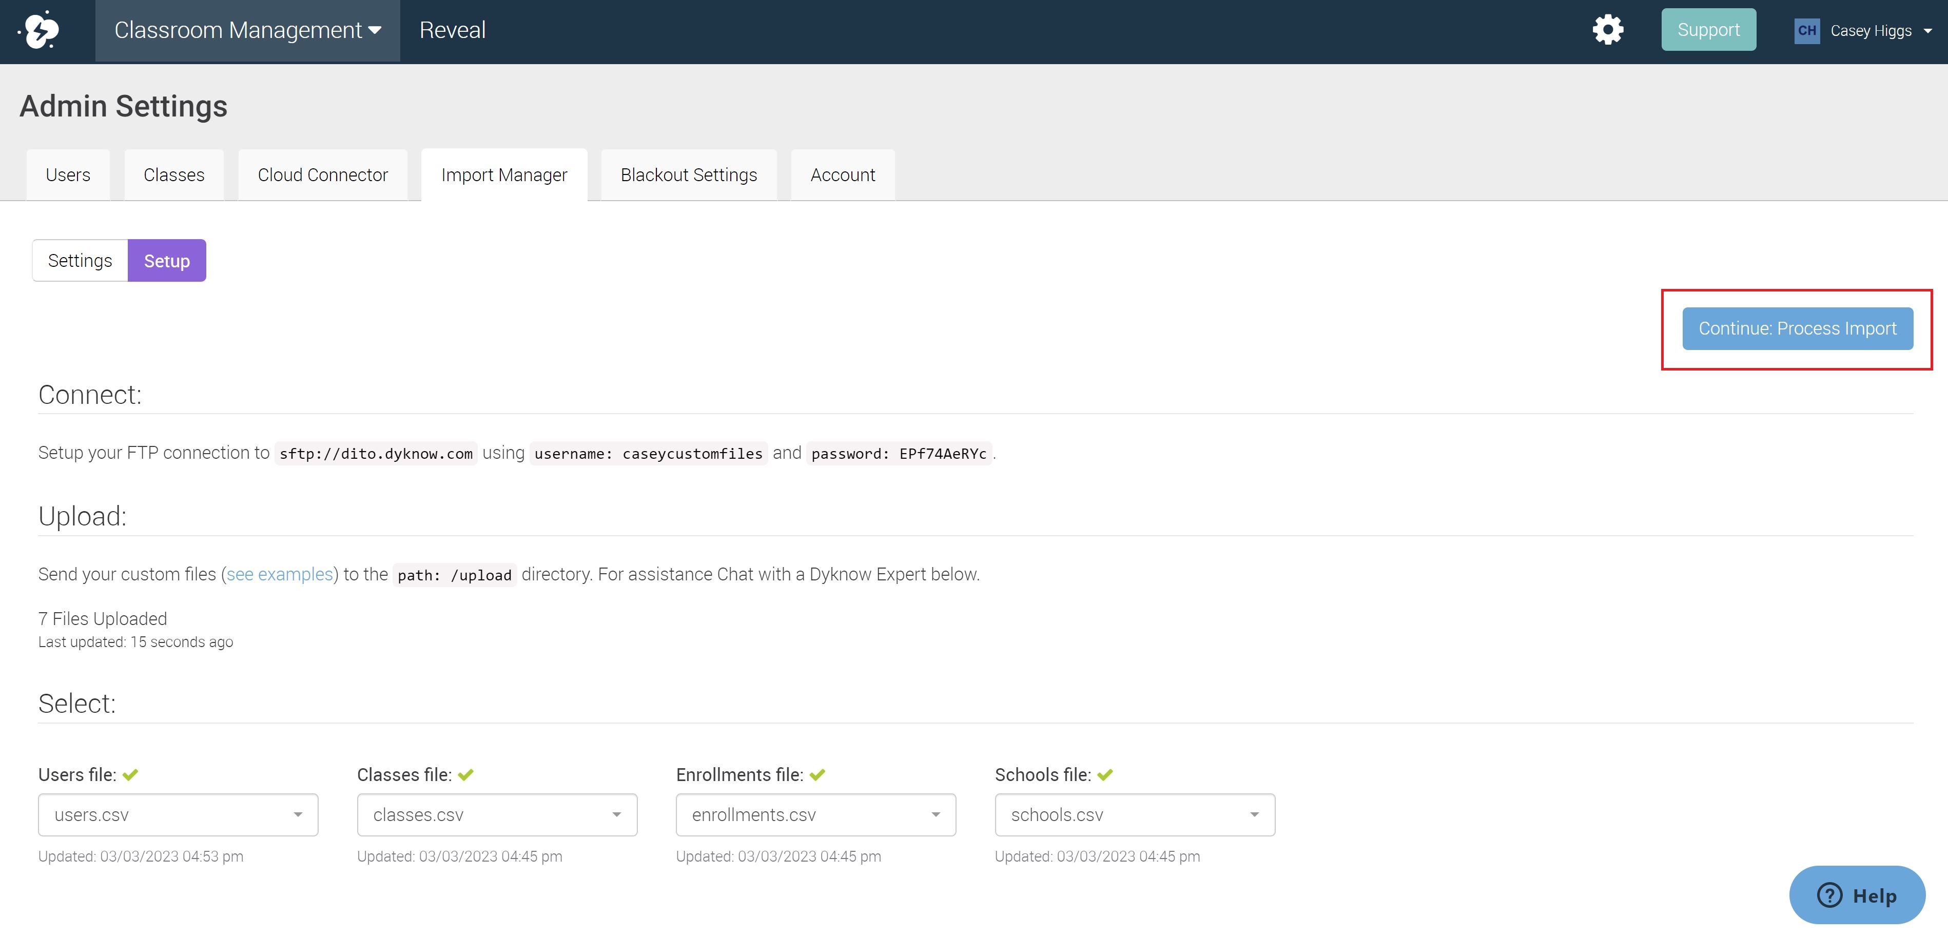
Task: Click the Support button
Action: [1708, 30]
